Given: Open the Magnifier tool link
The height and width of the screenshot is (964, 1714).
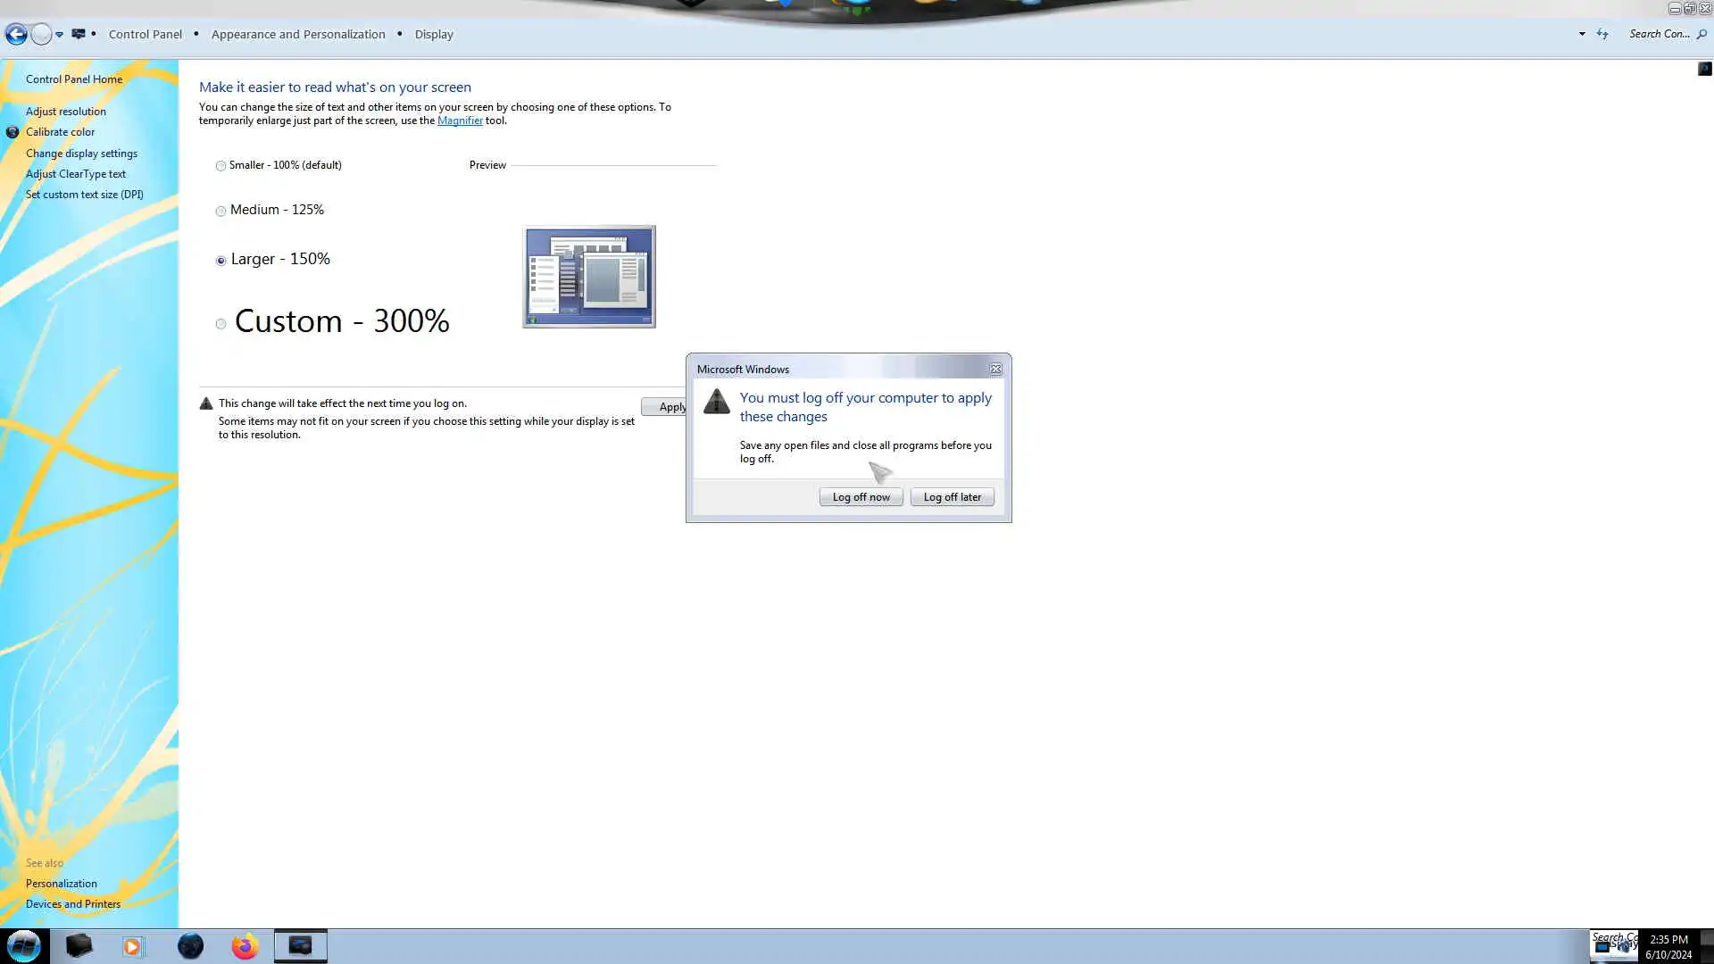Looking at the screenshot, I should (460, 120).
